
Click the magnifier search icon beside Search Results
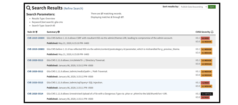coord(29,8)
